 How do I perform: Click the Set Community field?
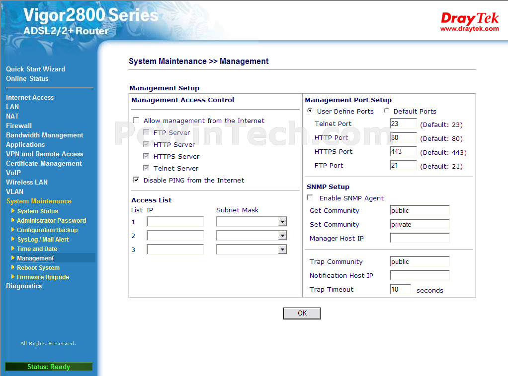pyautogui.click(x=420, y=224)
